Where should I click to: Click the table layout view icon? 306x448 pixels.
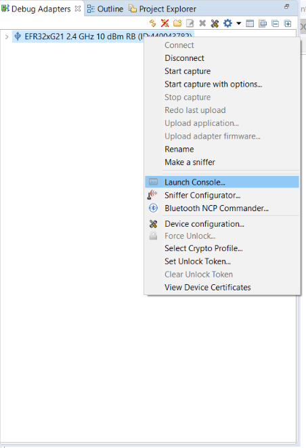click(250, 24)
